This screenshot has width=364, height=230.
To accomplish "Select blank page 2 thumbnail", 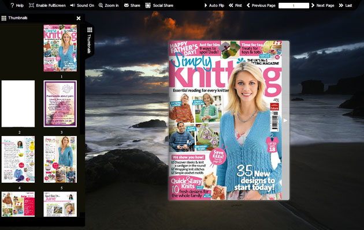I will pos(18,104).
